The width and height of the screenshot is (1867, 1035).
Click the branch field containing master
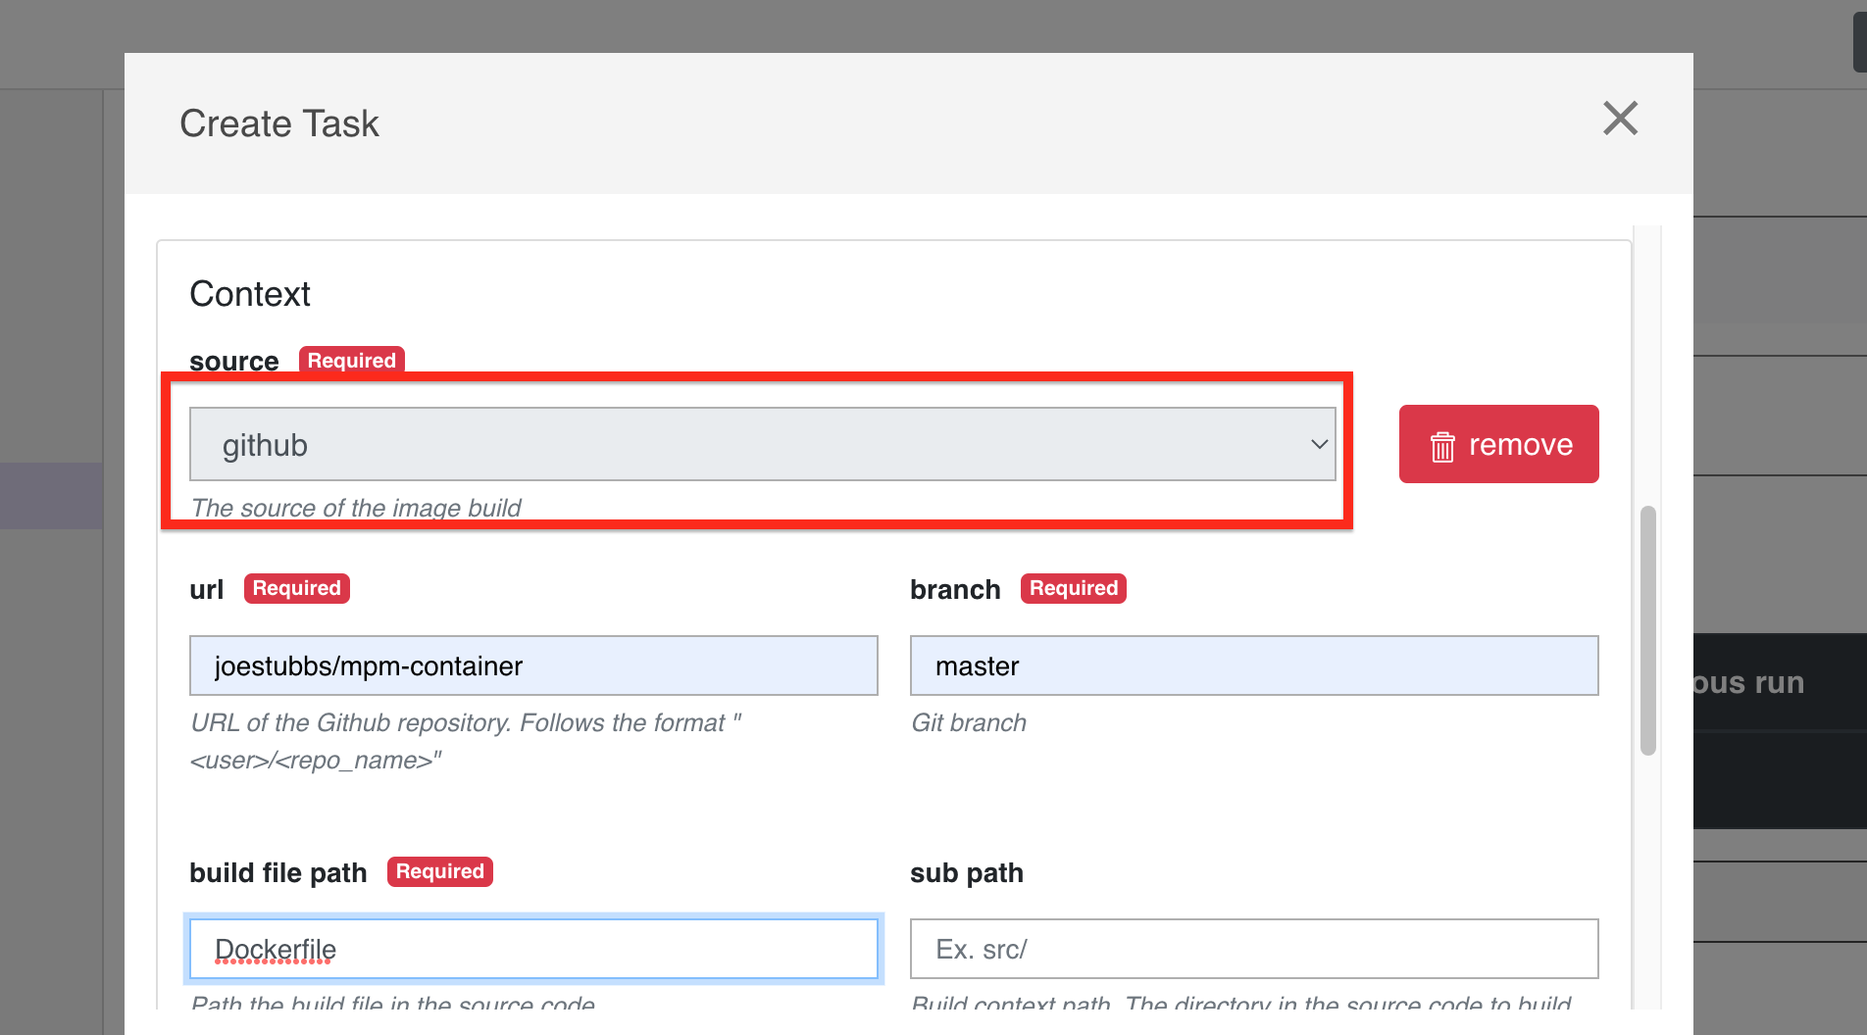click(x=1254, y=665)
